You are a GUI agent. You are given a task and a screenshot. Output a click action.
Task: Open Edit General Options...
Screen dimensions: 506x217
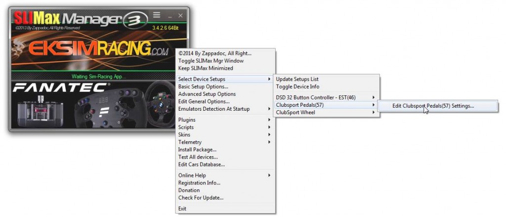coord(225,101)
